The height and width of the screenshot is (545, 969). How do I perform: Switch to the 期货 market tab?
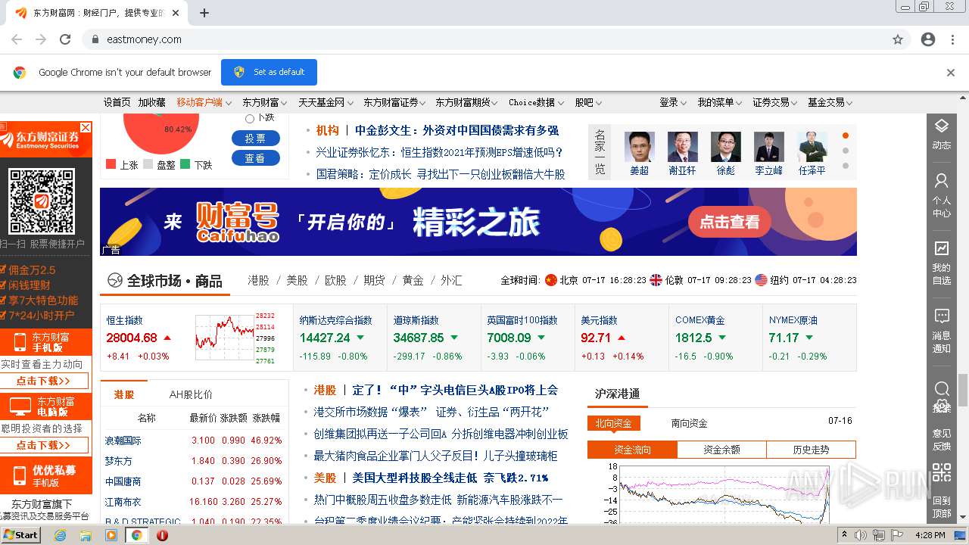[374, 280]
